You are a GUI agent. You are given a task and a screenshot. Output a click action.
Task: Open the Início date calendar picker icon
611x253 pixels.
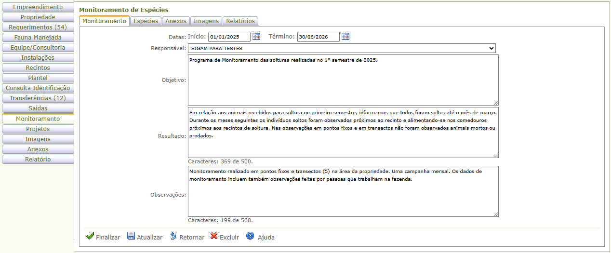256,37
